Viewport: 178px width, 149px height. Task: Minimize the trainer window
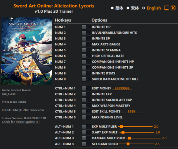[166, 8]
